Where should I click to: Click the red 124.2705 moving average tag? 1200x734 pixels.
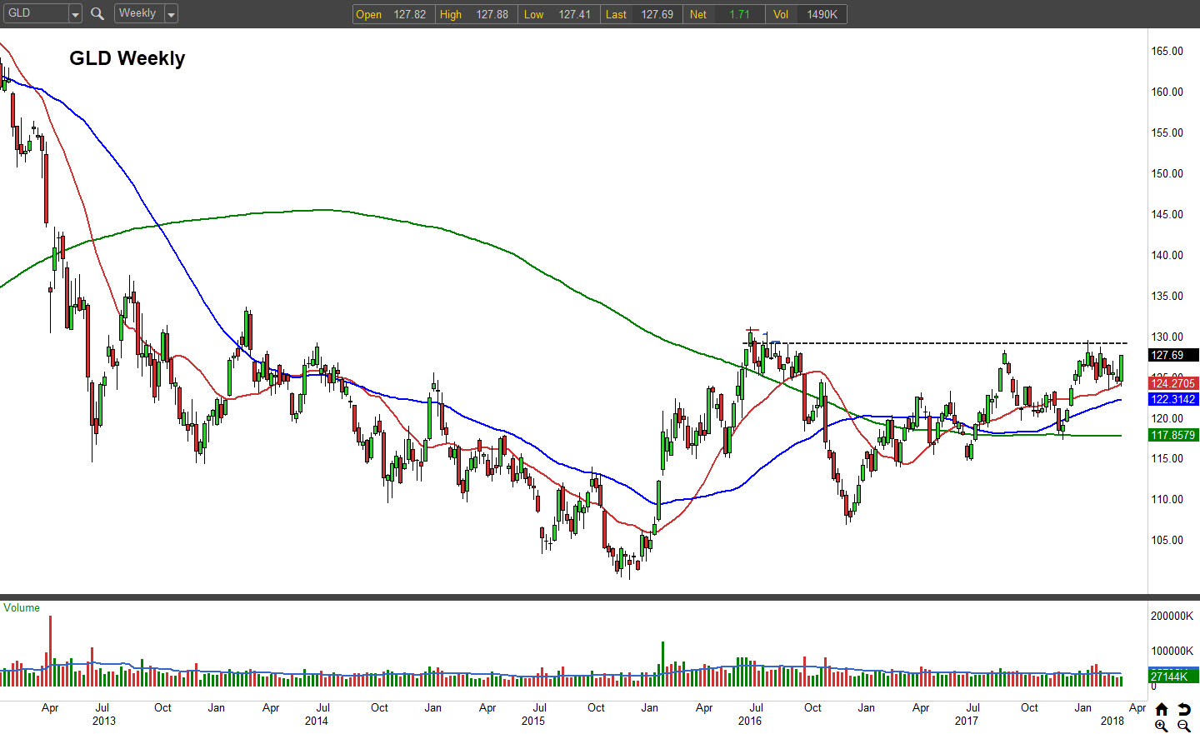pyautogui.click(x=1173, y=383)
